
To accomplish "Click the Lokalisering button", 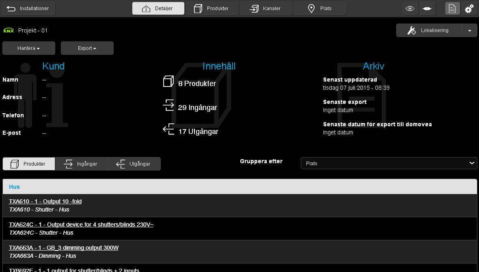I will tap(429, 30).
